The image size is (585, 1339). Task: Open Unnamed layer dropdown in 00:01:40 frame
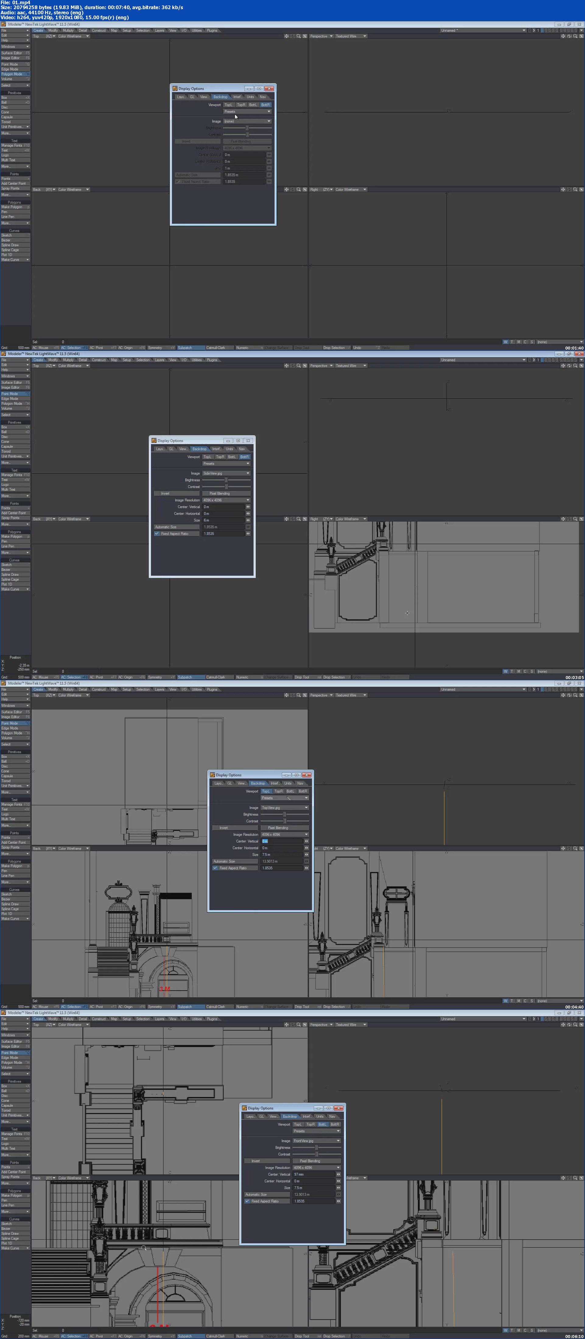pos(483,31)
